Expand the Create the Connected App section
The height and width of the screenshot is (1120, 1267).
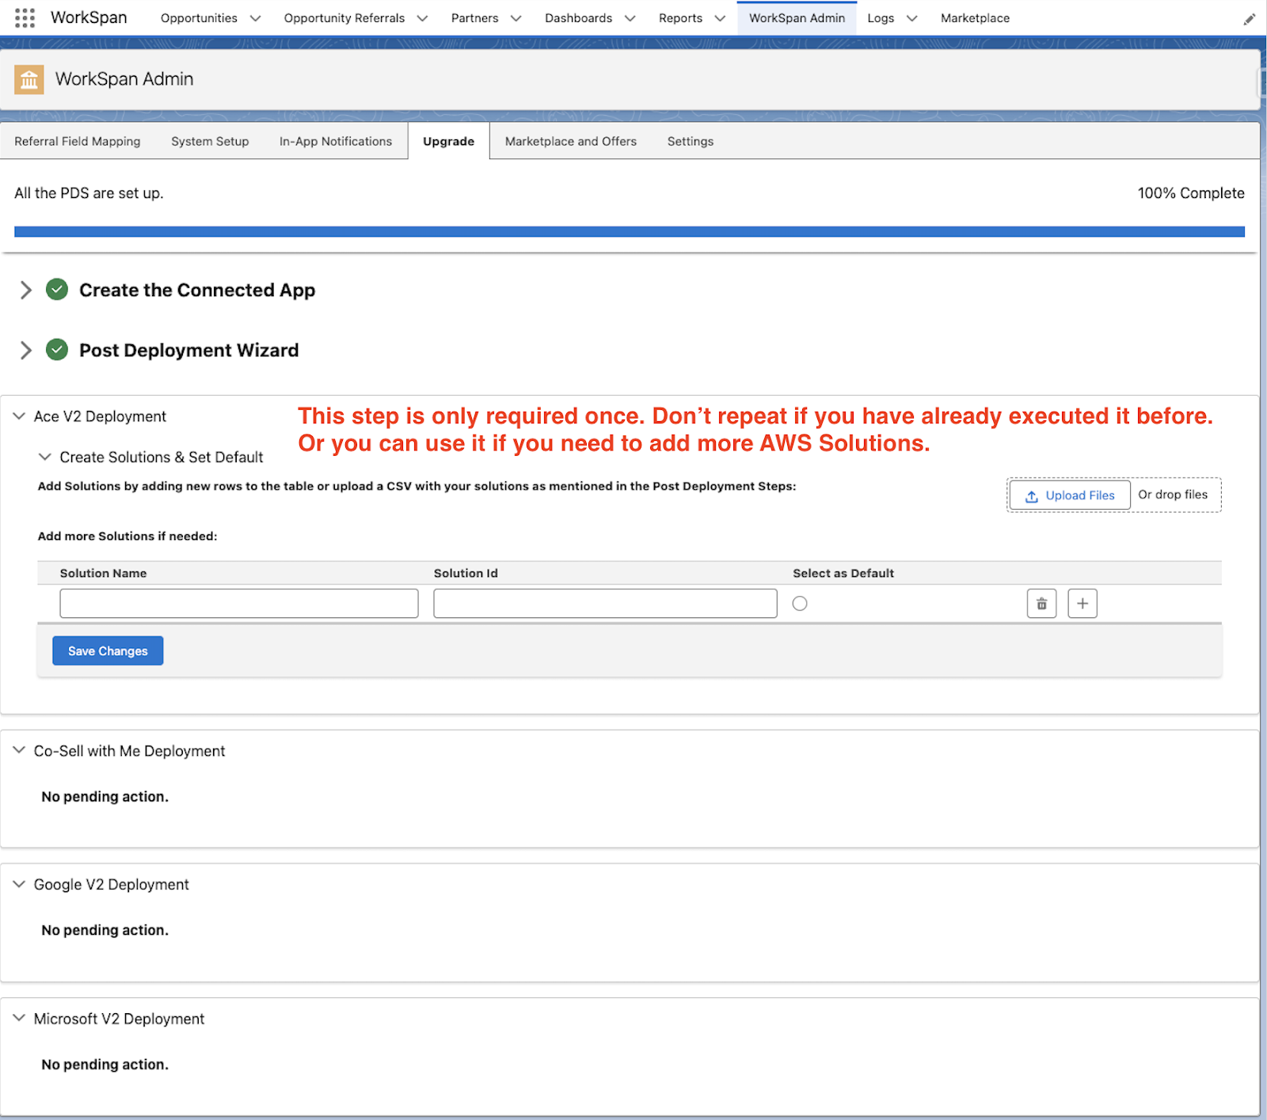(26, 290)
